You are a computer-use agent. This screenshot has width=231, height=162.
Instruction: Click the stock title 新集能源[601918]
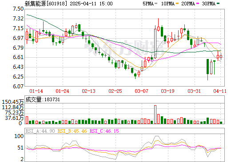point(46,4)
